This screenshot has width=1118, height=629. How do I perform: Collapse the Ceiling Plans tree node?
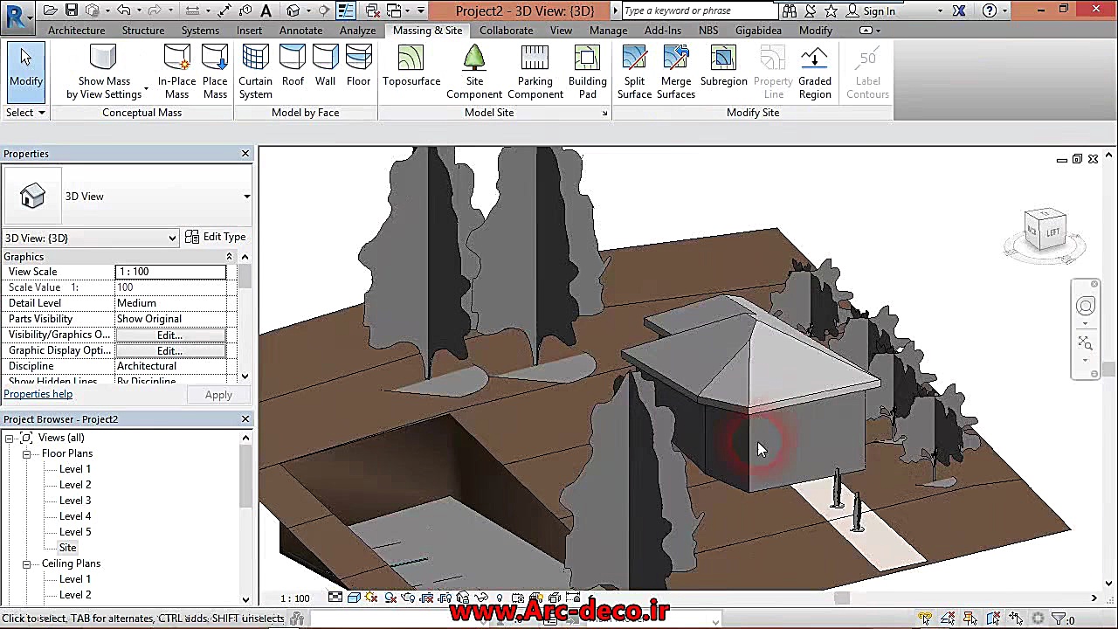[x=26, y=563]
